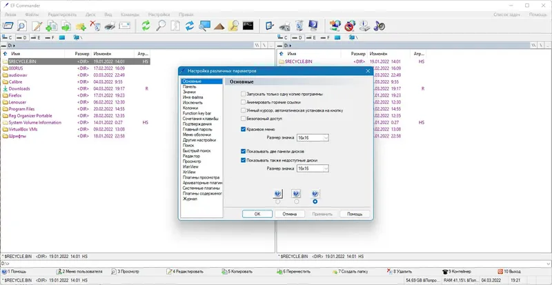Screen dimensions: 552x285
Task: Click the dialog's 'Помощь' button
Action: tap(355, 214)
